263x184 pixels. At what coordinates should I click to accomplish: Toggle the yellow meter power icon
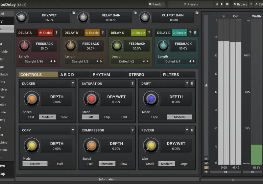pyautogui.click(x=206, y=167)
